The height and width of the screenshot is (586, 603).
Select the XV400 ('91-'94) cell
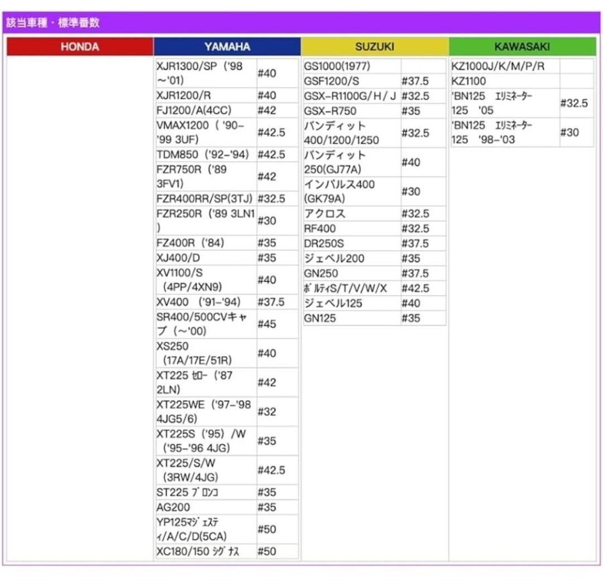tap(205, 302)
